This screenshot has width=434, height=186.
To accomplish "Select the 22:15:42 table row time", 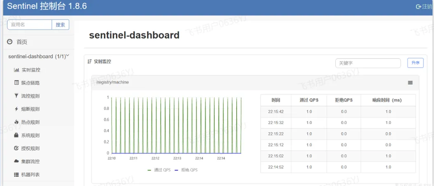I will click(276, 112).
